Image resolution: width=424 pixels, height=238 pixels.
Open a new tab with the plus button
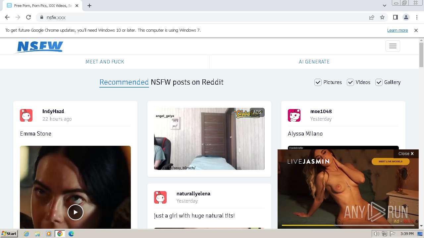(x=89, y=5)
